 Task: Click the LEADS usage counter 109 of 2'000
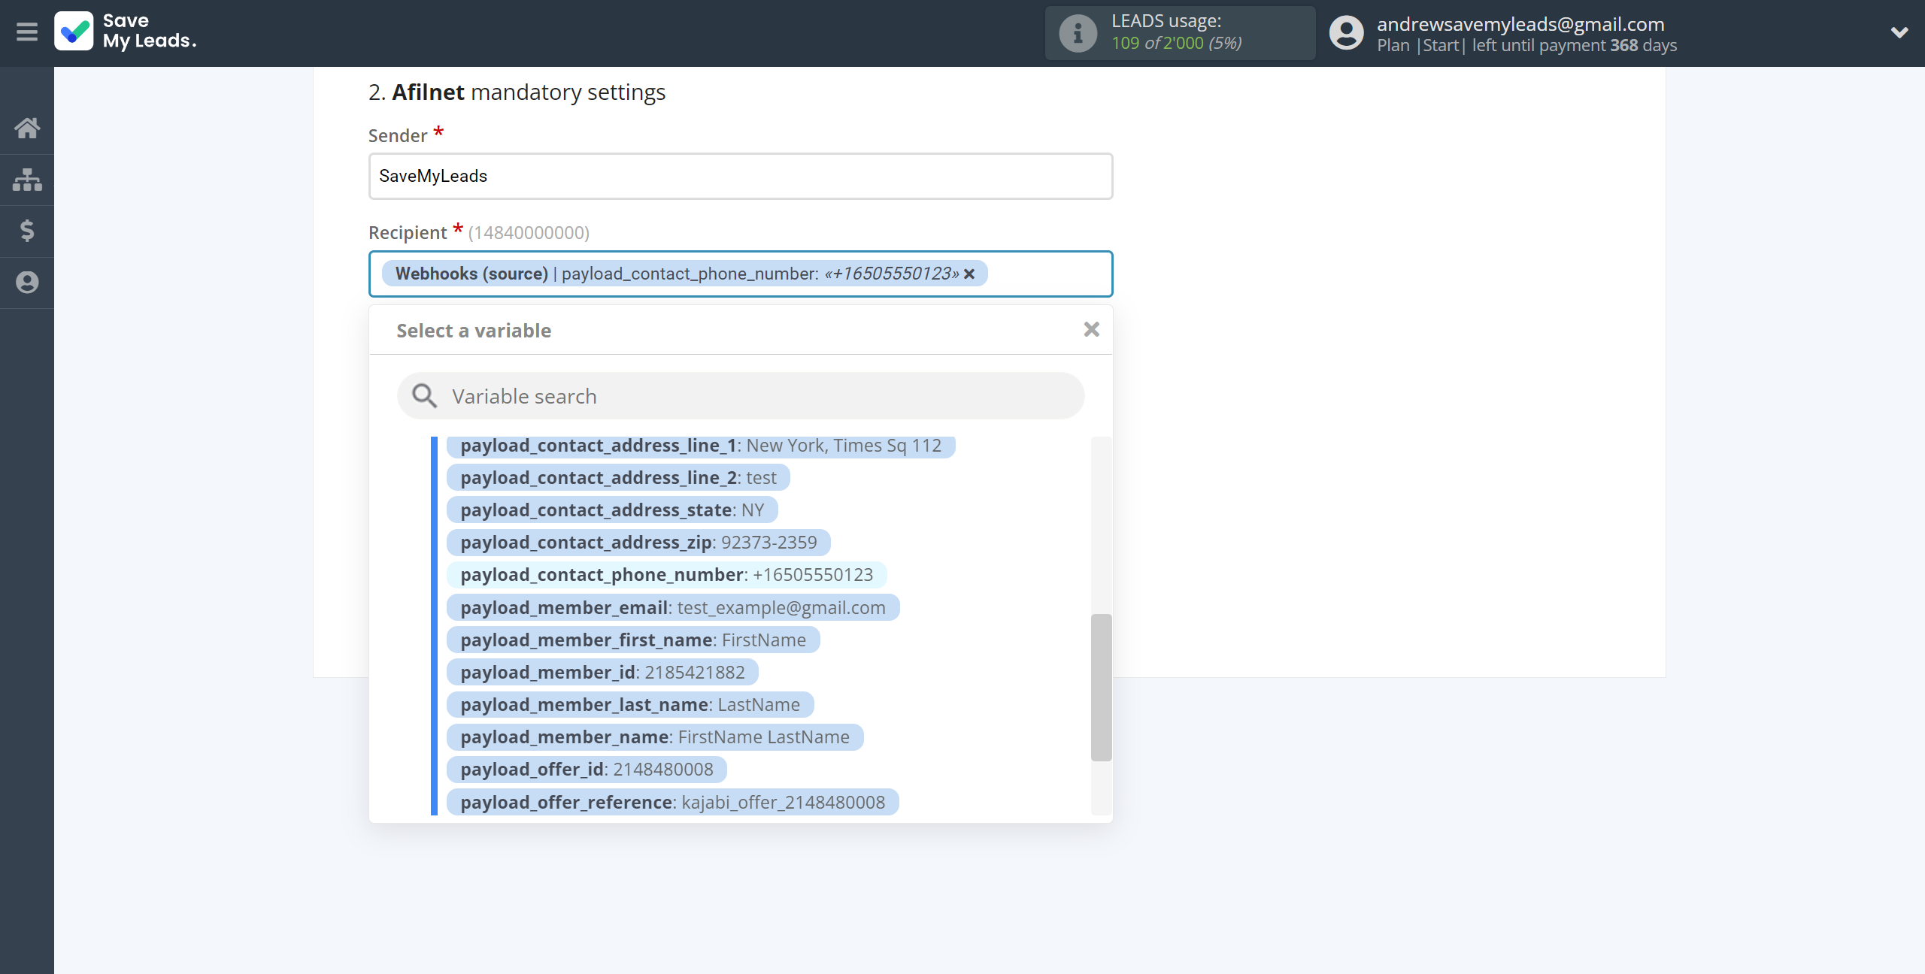(x=1177, y=44)
